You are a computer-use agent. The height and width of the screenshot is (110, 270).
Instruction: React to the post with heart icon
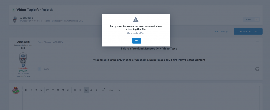257,69
